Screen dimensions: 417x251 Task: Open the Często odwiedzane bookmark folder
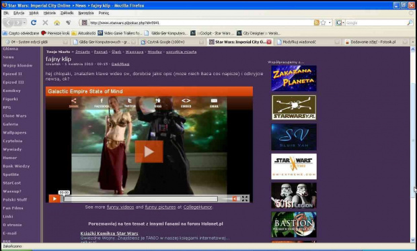[x=21, y=33]
